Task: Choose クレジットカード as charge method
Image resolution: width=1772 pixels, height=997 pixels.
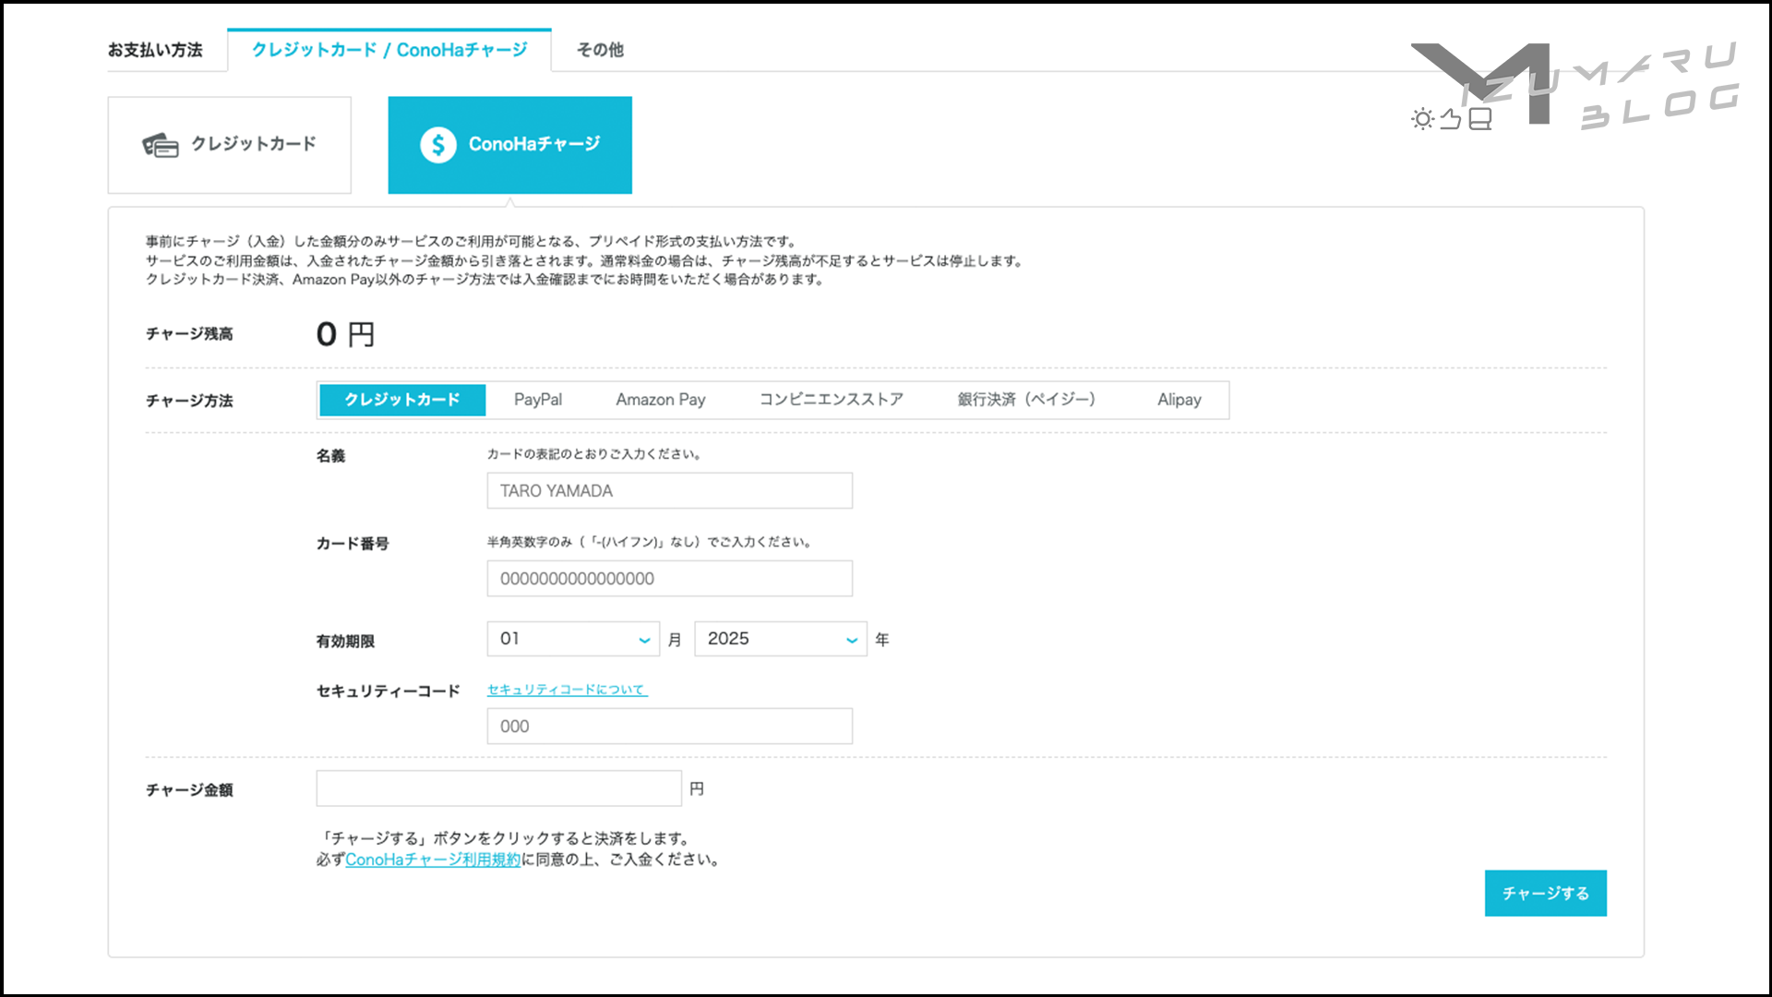Action: tap(402, 400)
